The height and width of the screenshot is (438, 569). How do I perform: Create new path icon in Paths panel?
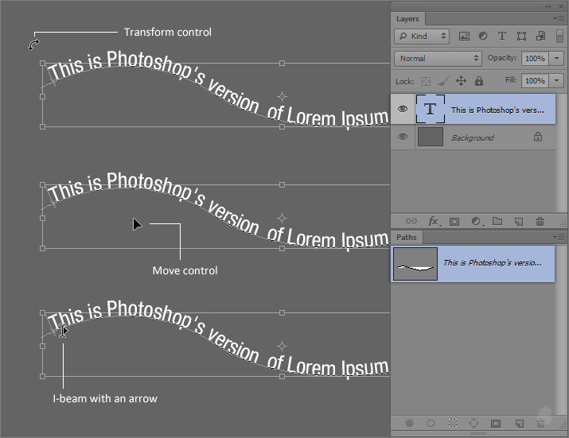coord(519,424)
